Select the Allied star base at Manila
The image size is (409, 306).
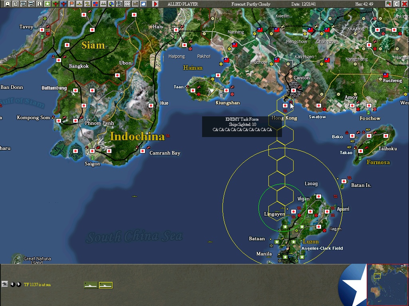[x=285, y=257]
